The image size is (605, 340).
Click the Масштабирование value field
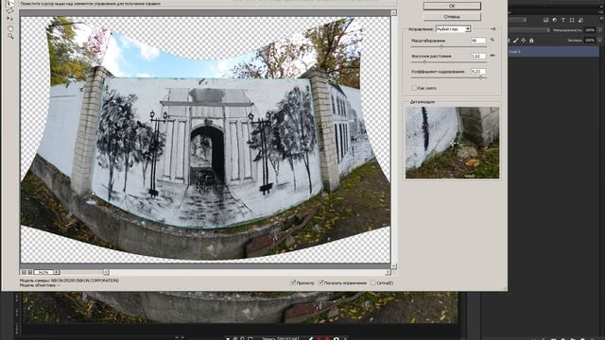[x=478, y=41]
